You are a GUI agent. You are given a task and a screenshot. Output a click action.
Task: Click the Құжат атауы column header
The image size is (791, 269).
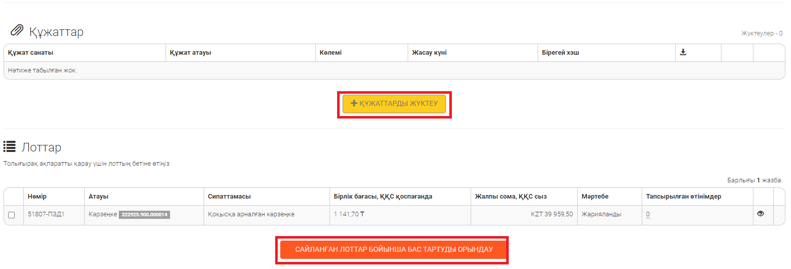click(190, 53)
